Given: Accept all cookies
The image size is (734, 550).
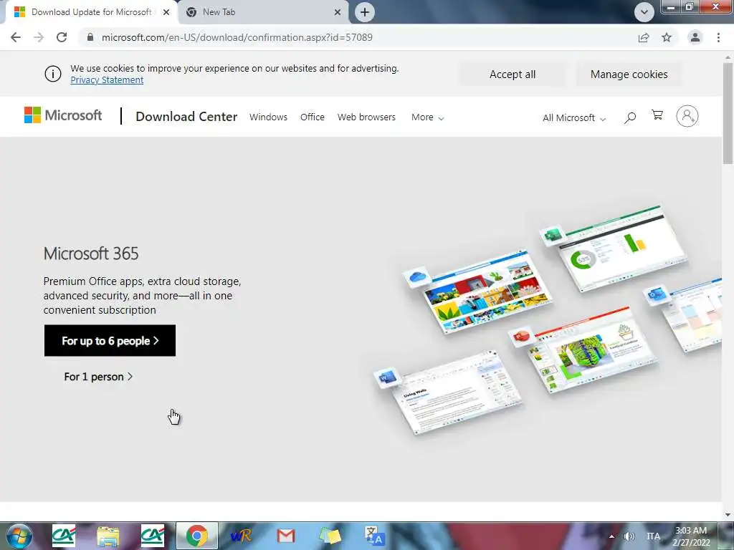Looking at the screenshot, I should pyautogui.click(x=512, y=74).
